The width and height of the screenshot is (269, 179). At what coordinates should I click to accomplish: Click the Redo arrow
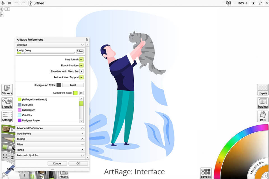pos(23,3)
